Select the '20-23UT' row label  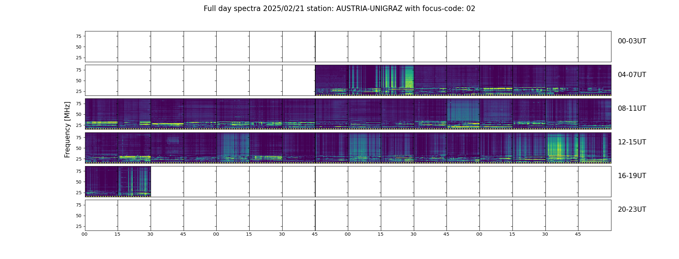[x=632, y=209]
